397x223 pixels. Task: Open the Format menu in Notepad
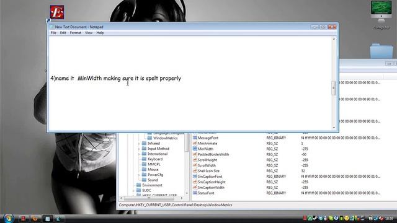click(76, 33)
